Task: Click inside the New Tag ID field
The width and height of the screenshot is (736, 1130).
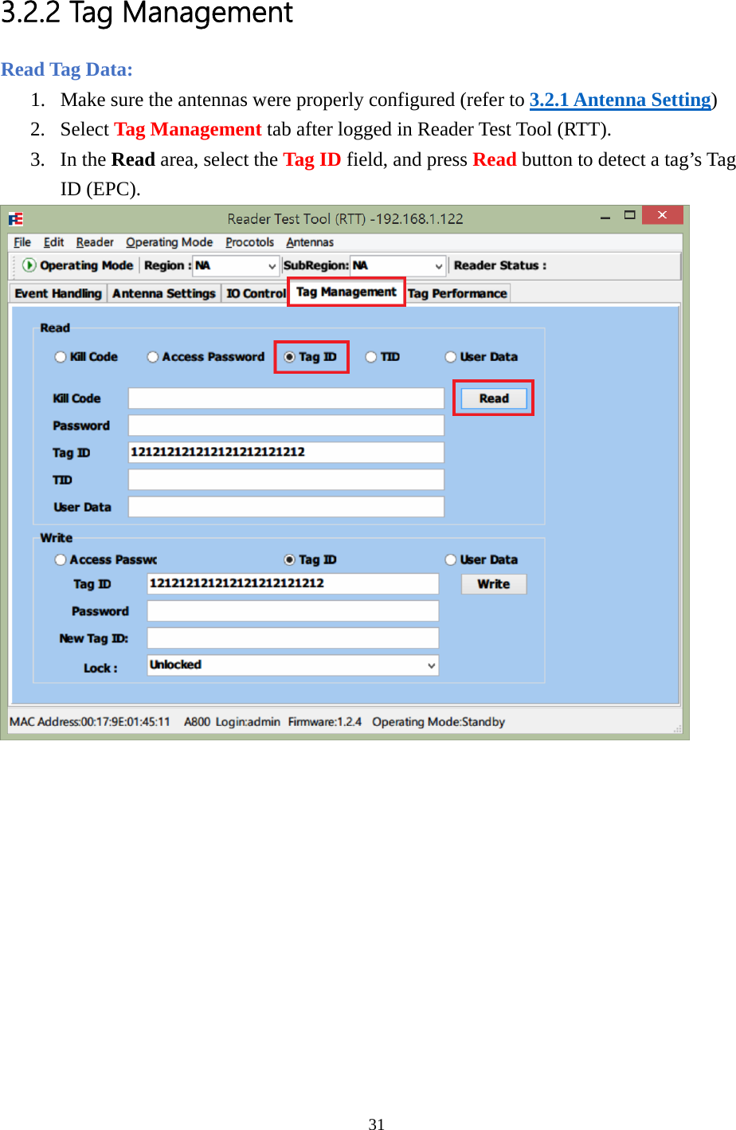Action: click(292, 638)
